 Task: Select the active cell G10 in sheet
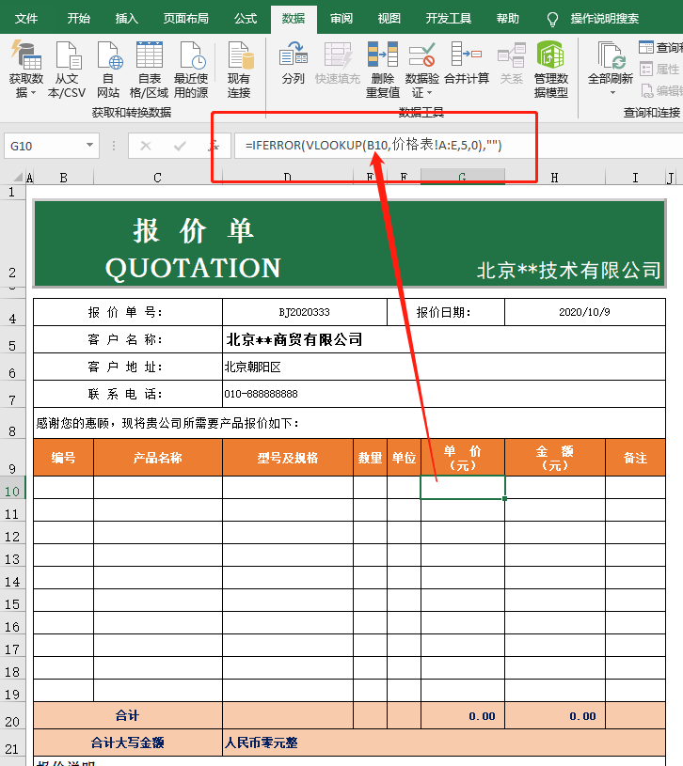pyautogui.click(x=463, y=487)
